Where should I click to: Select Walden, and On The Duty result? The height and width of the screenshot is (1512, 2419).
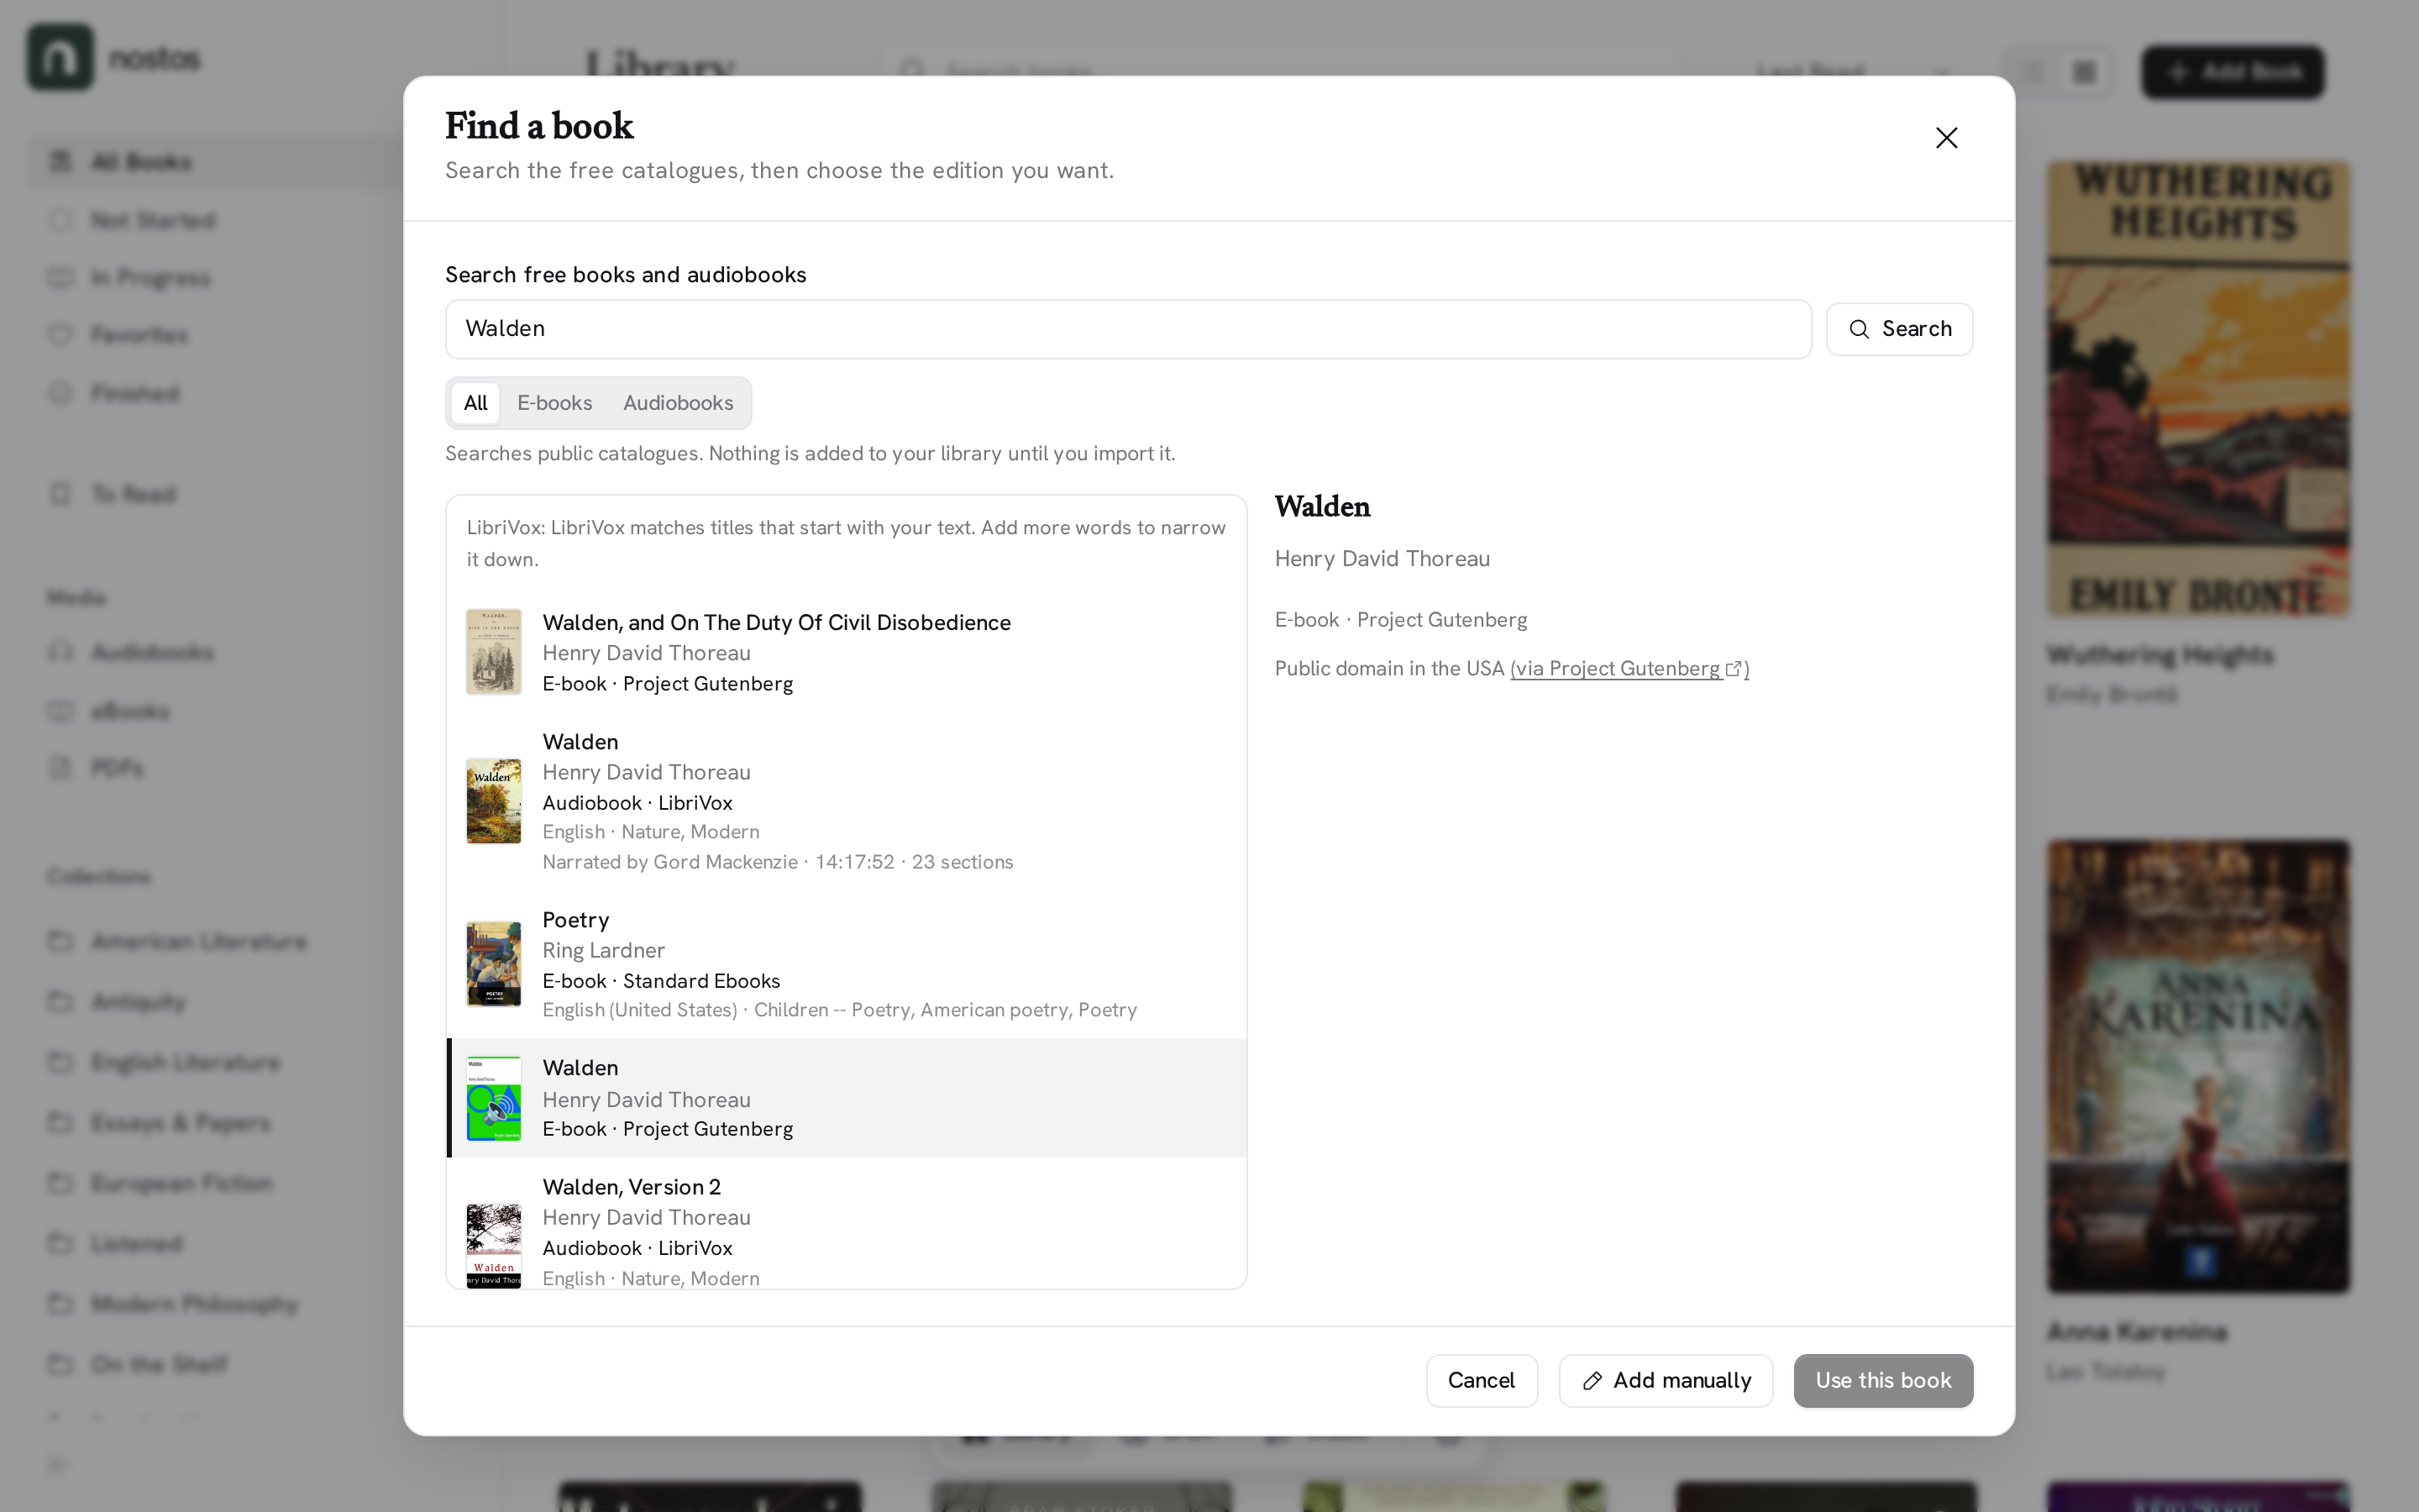tap(847, 653)
